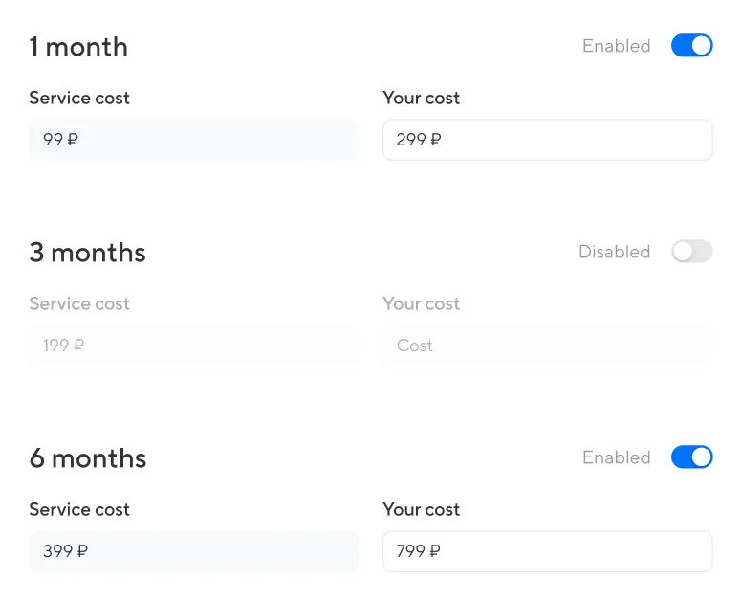
Task: Click "Your cost" label under 1 month
Action: [x=421, y=98]
